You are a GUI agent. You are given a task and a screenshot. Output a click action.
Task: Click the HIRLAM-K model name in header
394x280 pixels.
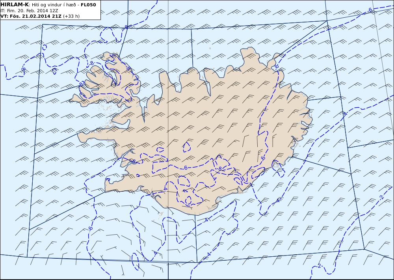(x=15, y=5)
